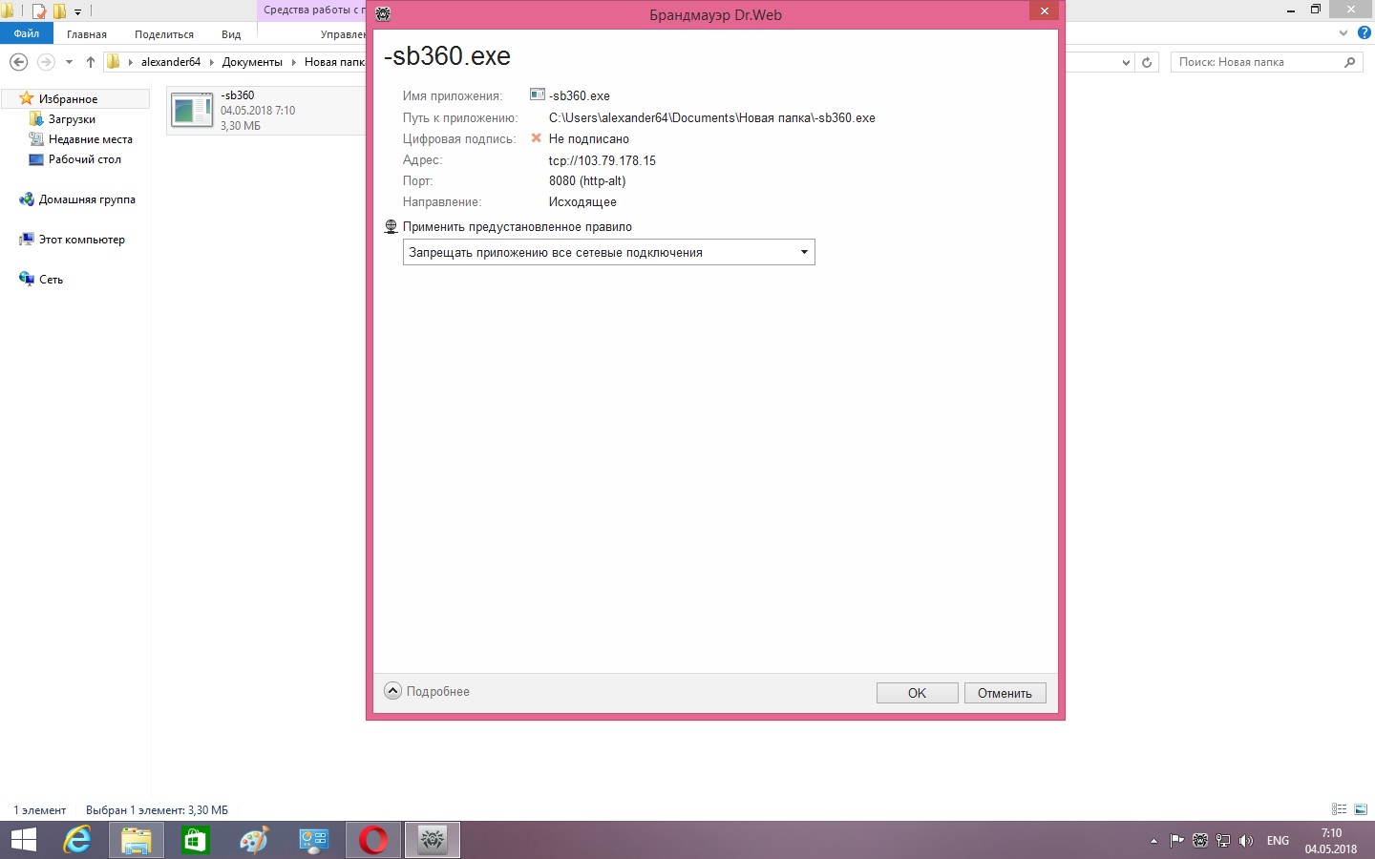The image size is (1375, 859).
Task: Click the folder icon in the address bar
Action: (x=114, y=62)
